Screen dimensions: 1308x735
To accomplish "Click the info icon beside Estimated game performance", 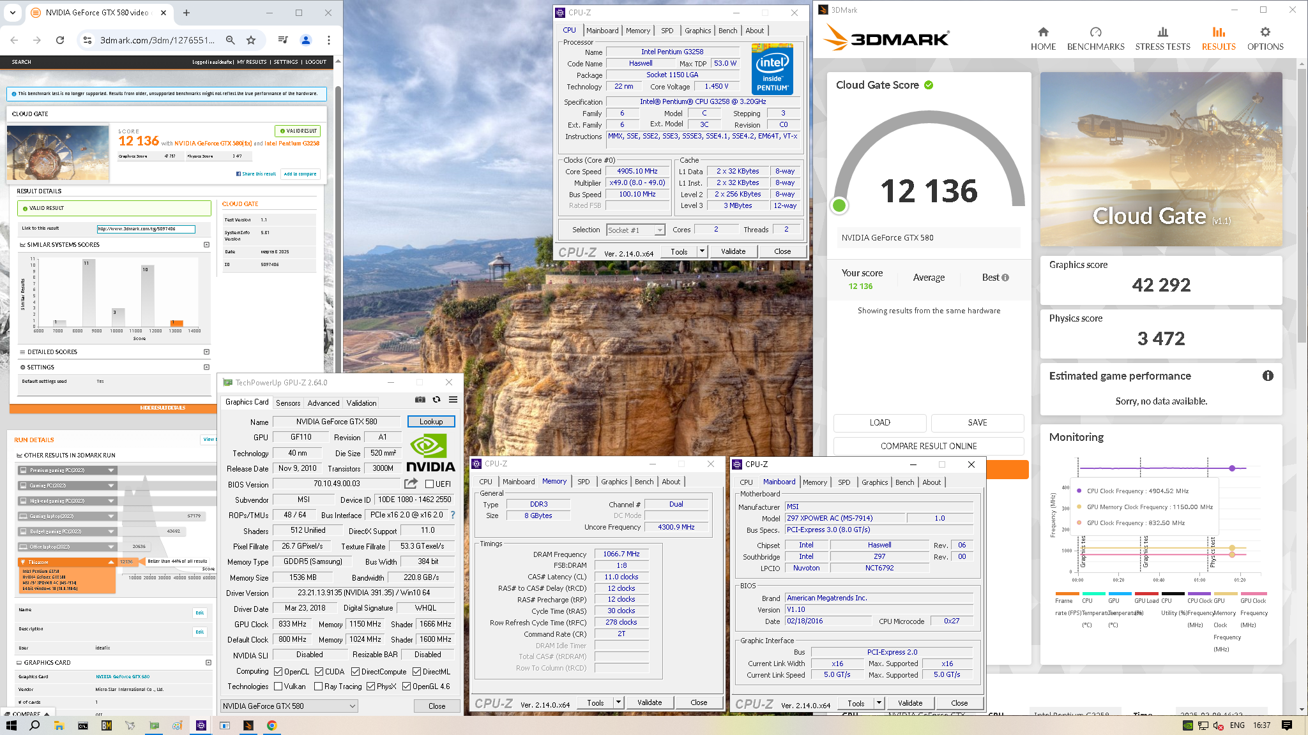I will (x=1268, y=376).
